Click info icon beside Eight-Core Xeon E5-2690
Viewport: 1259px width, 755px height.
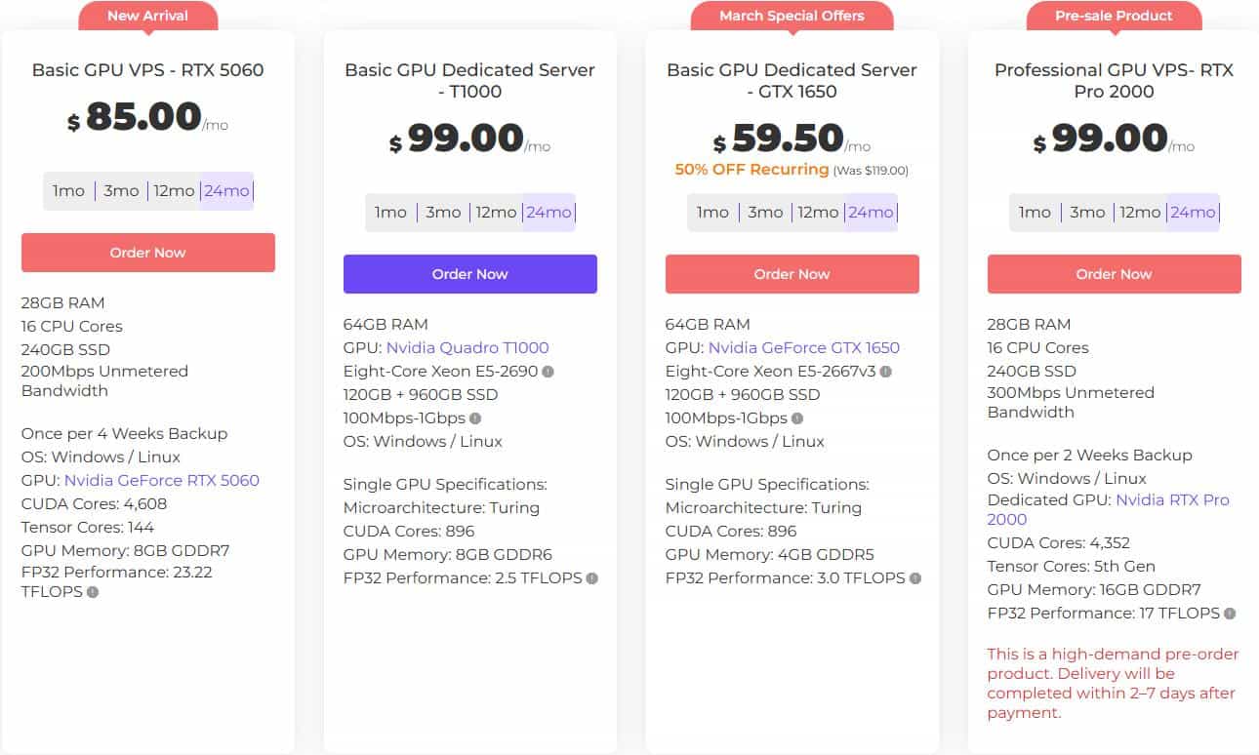click(x=548, y=372)
